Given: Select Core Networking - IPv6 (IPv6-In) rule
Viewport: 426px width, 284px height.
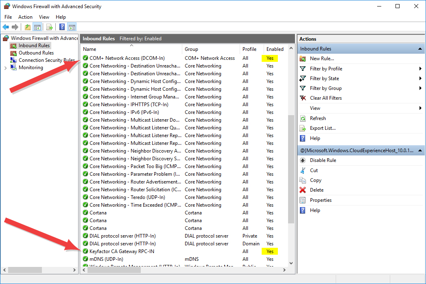Looking at the screenshot, I should coord(124,112).
